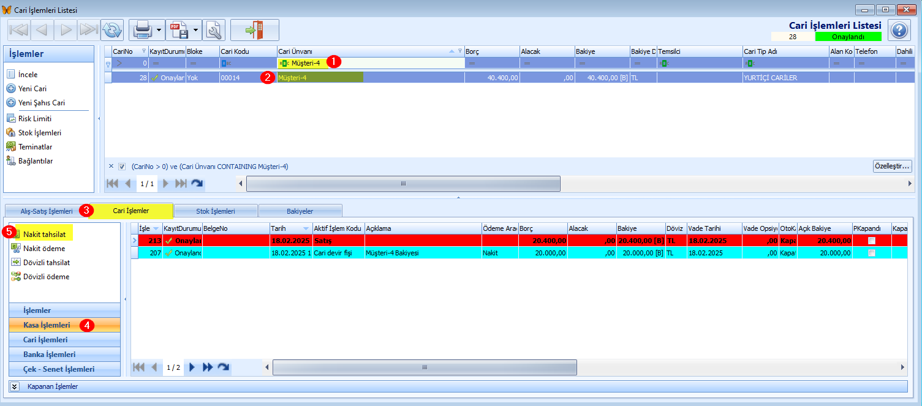
Task: Click the printer icon in the toolbar
Action: [x=142, y=29]
